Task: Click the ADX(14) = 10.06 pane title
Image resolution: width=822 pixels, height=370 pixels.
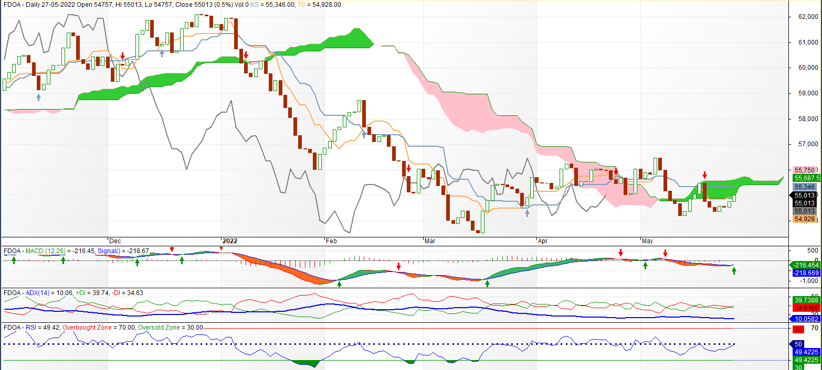Action: pyautogui.click(x=38, y=292)
